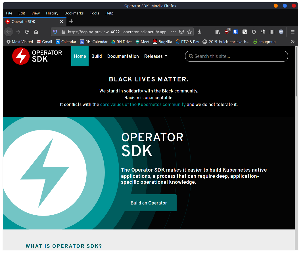
Task: Open the View menu
Action: pos(35,13)
